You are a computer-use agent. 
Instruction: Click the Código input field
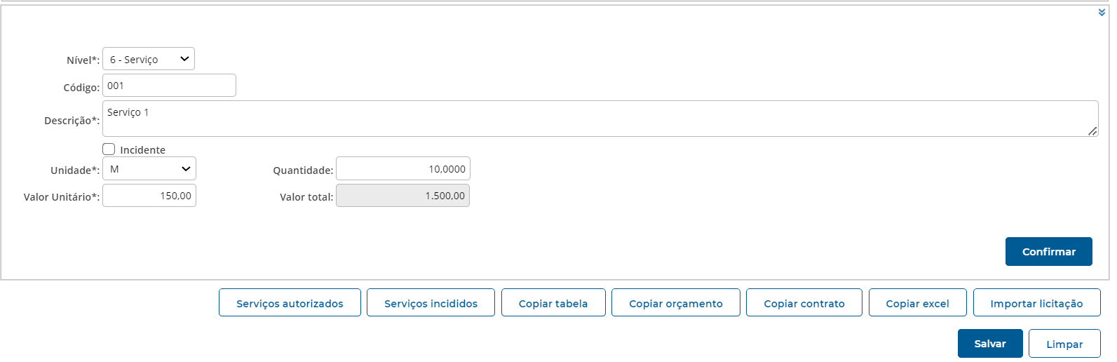(x=169, y=86)
